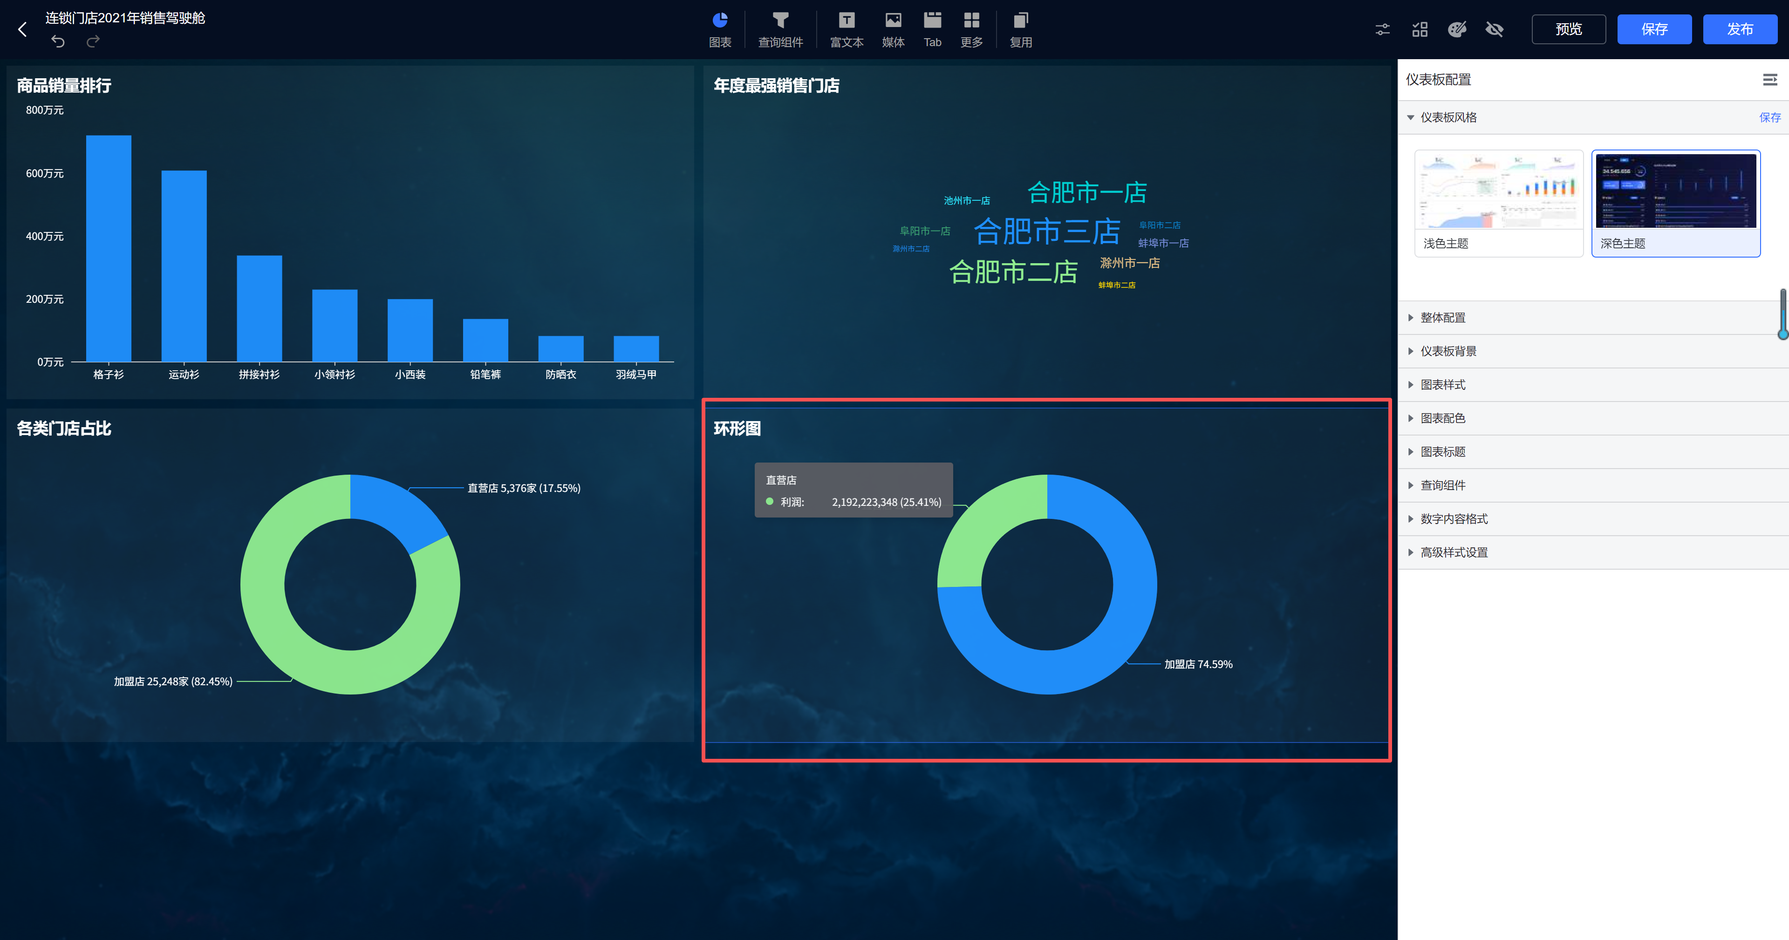Viewport: 1789px width, 940px height.
Task: Expand the 仪表板背景 section
Action: 1448,351
